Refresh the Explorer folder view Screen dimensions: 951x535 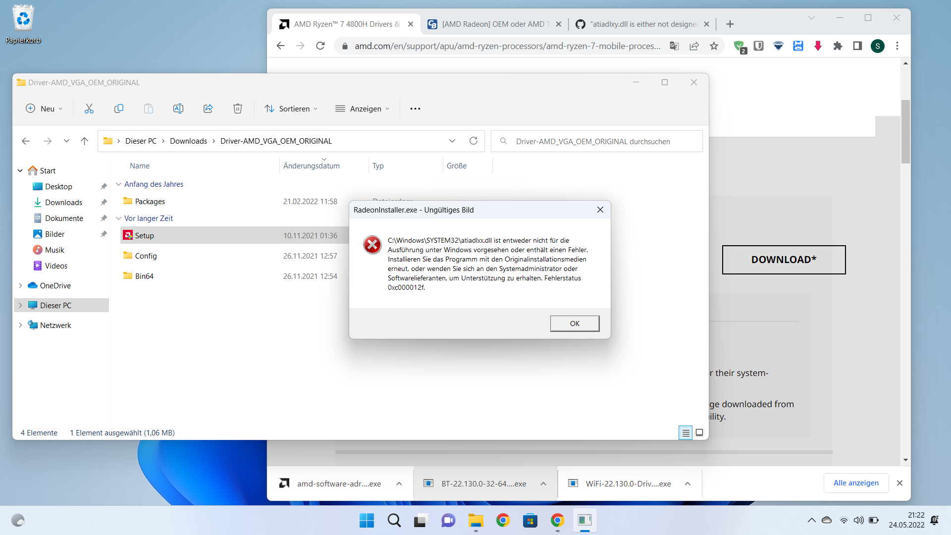coord(474,141)
